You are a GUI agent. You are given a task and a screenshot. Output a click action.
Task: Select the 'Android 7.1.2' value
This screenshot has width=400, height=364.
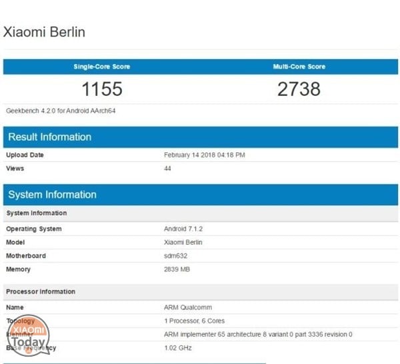183,229
